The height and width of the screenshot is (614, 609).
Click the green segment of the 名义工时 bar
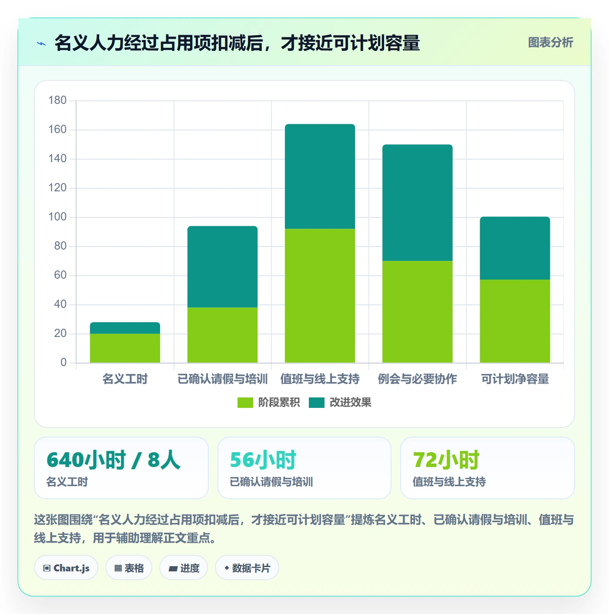[125, 348]
